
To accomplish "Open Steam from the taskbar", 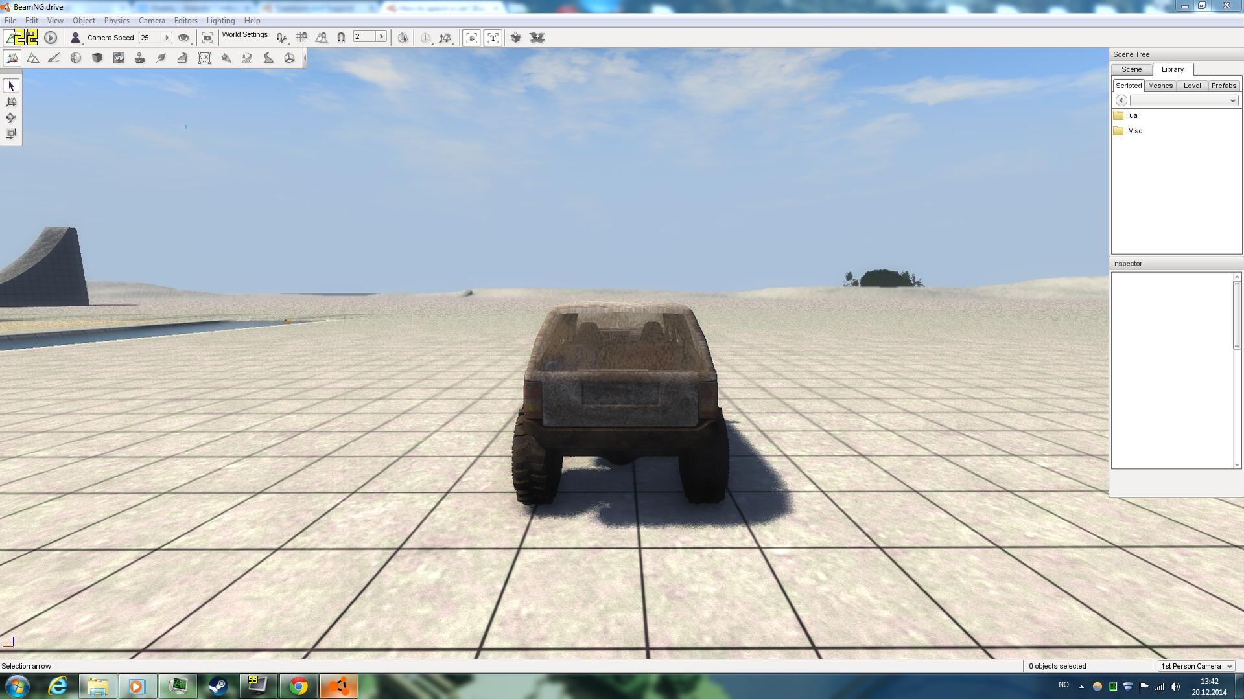I will [218, 686].
